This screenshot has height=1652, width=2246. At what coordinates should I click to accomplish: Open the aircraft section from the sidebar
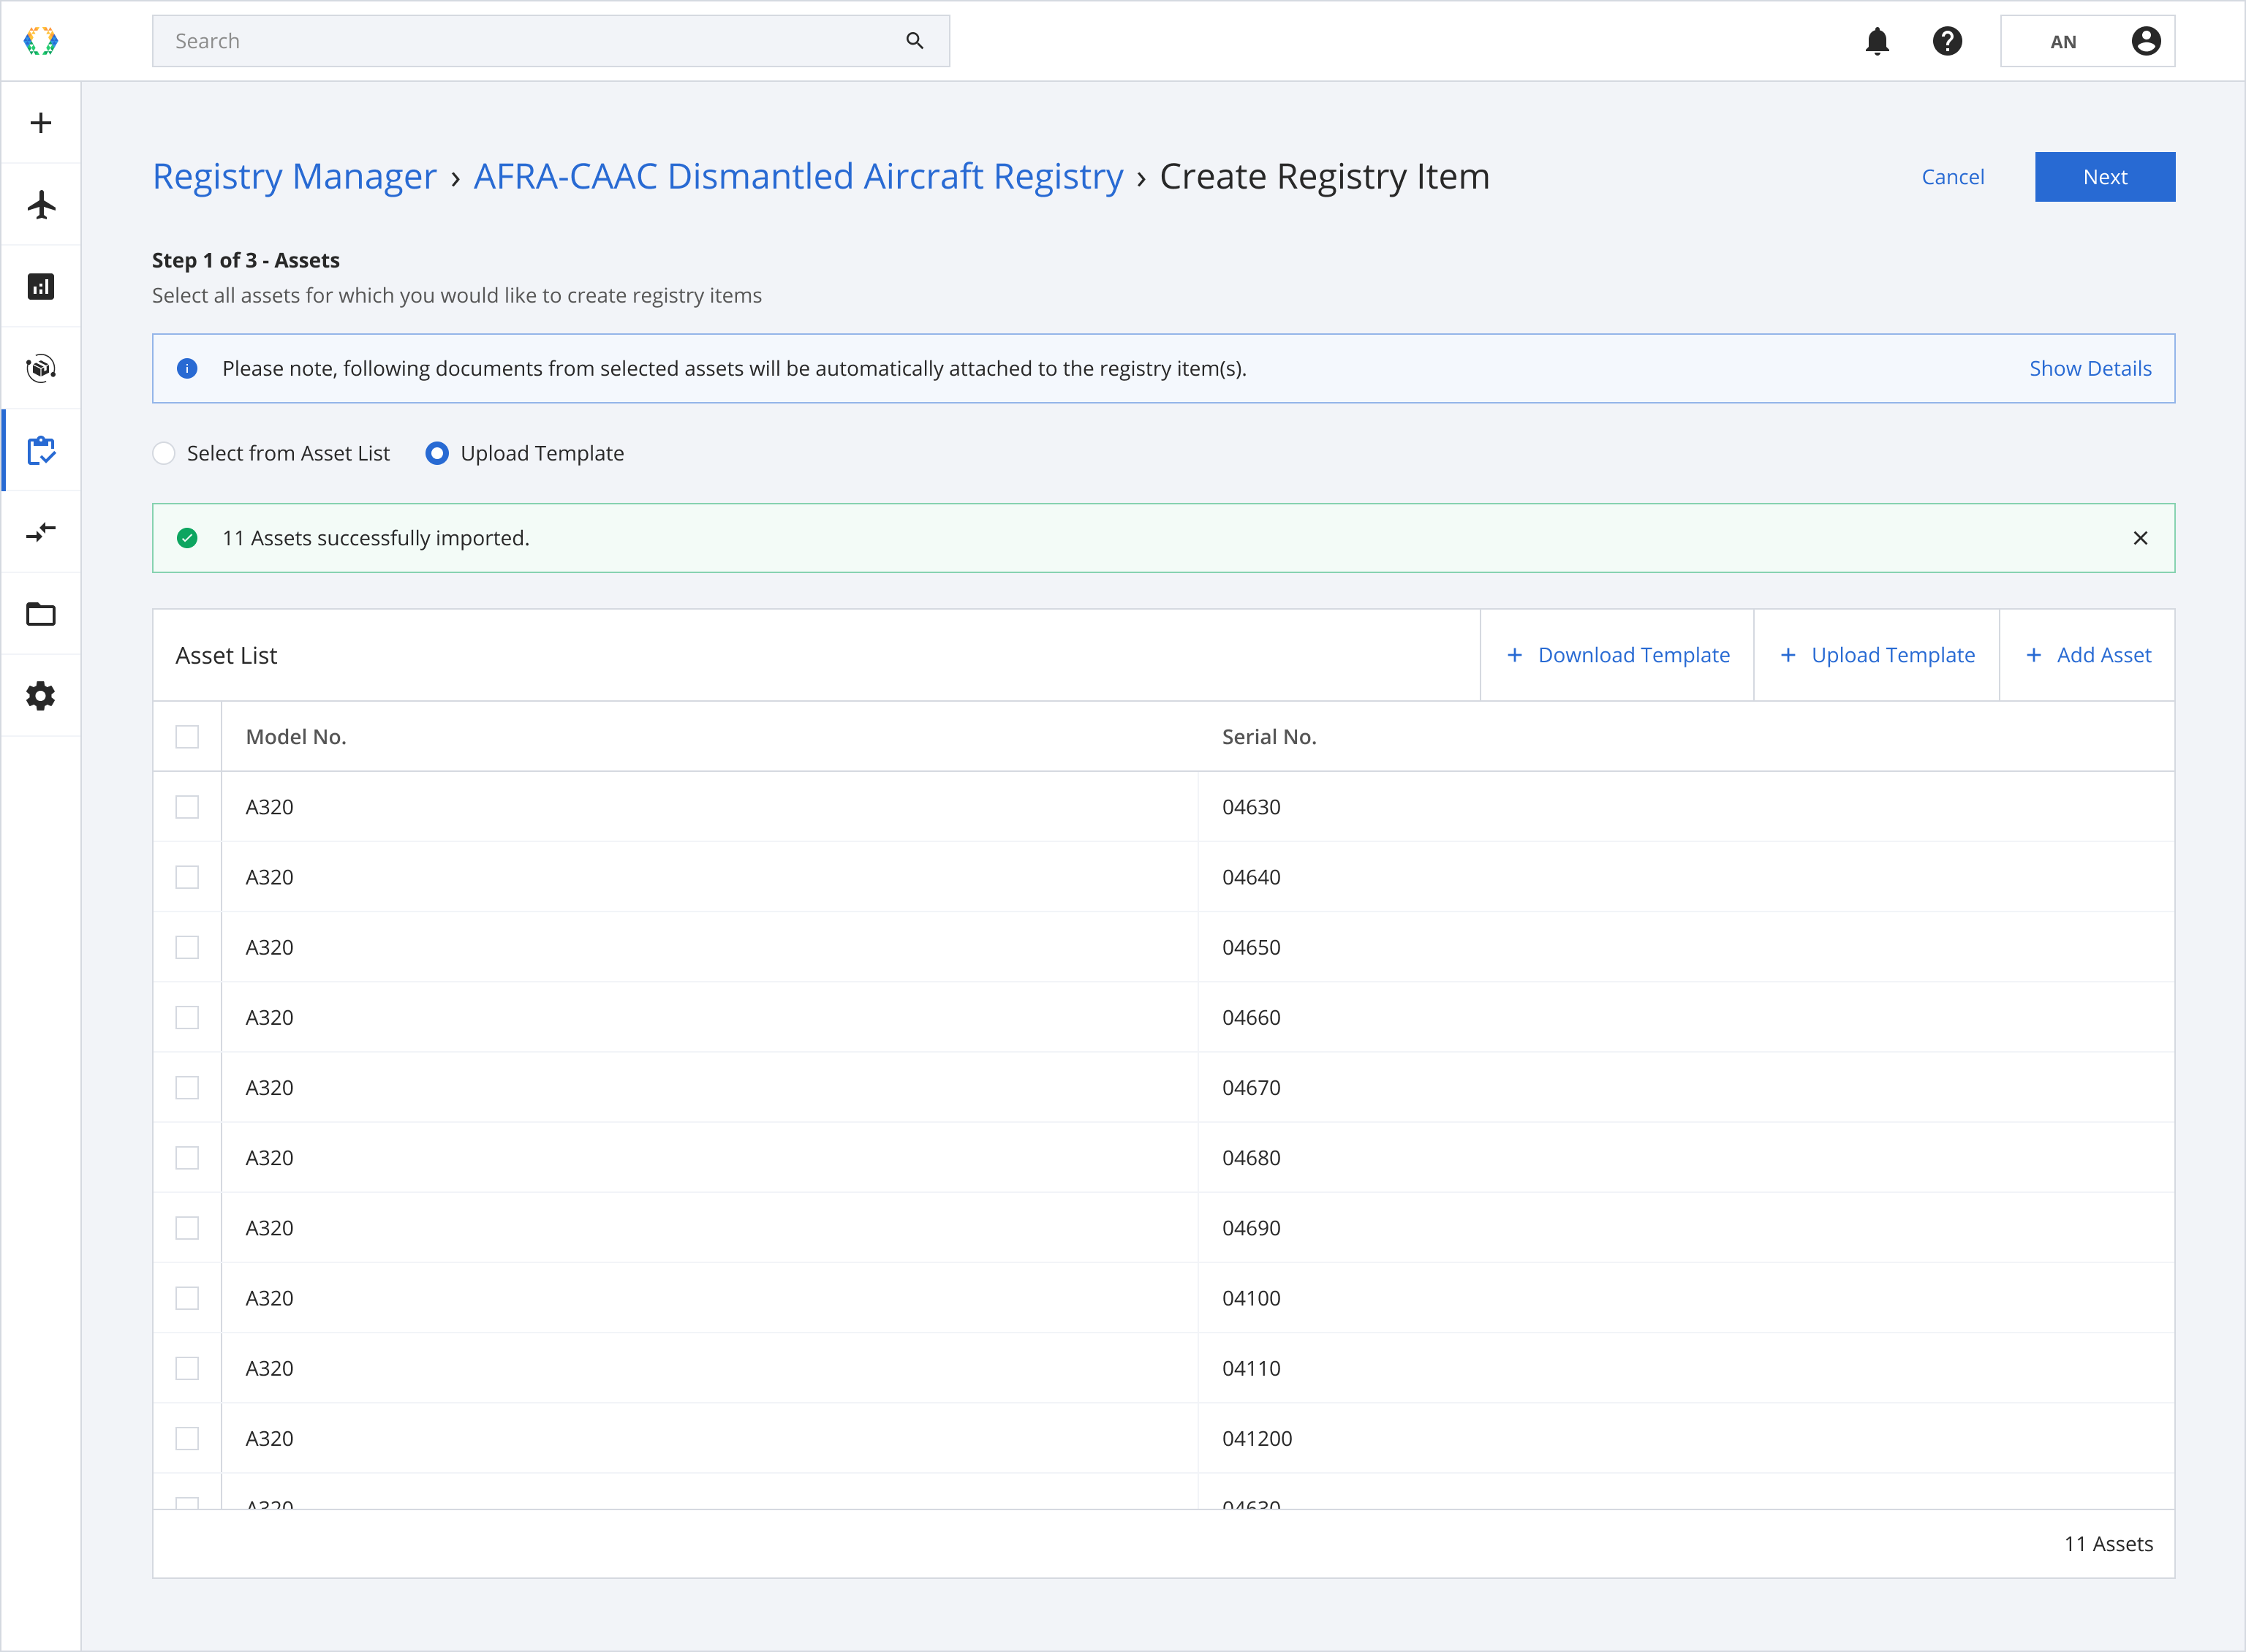click(x=41, y=205)
